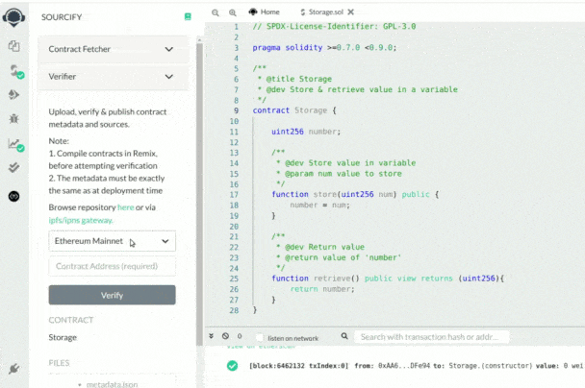Enable the listen on network checkbox

tap(259, 337)
